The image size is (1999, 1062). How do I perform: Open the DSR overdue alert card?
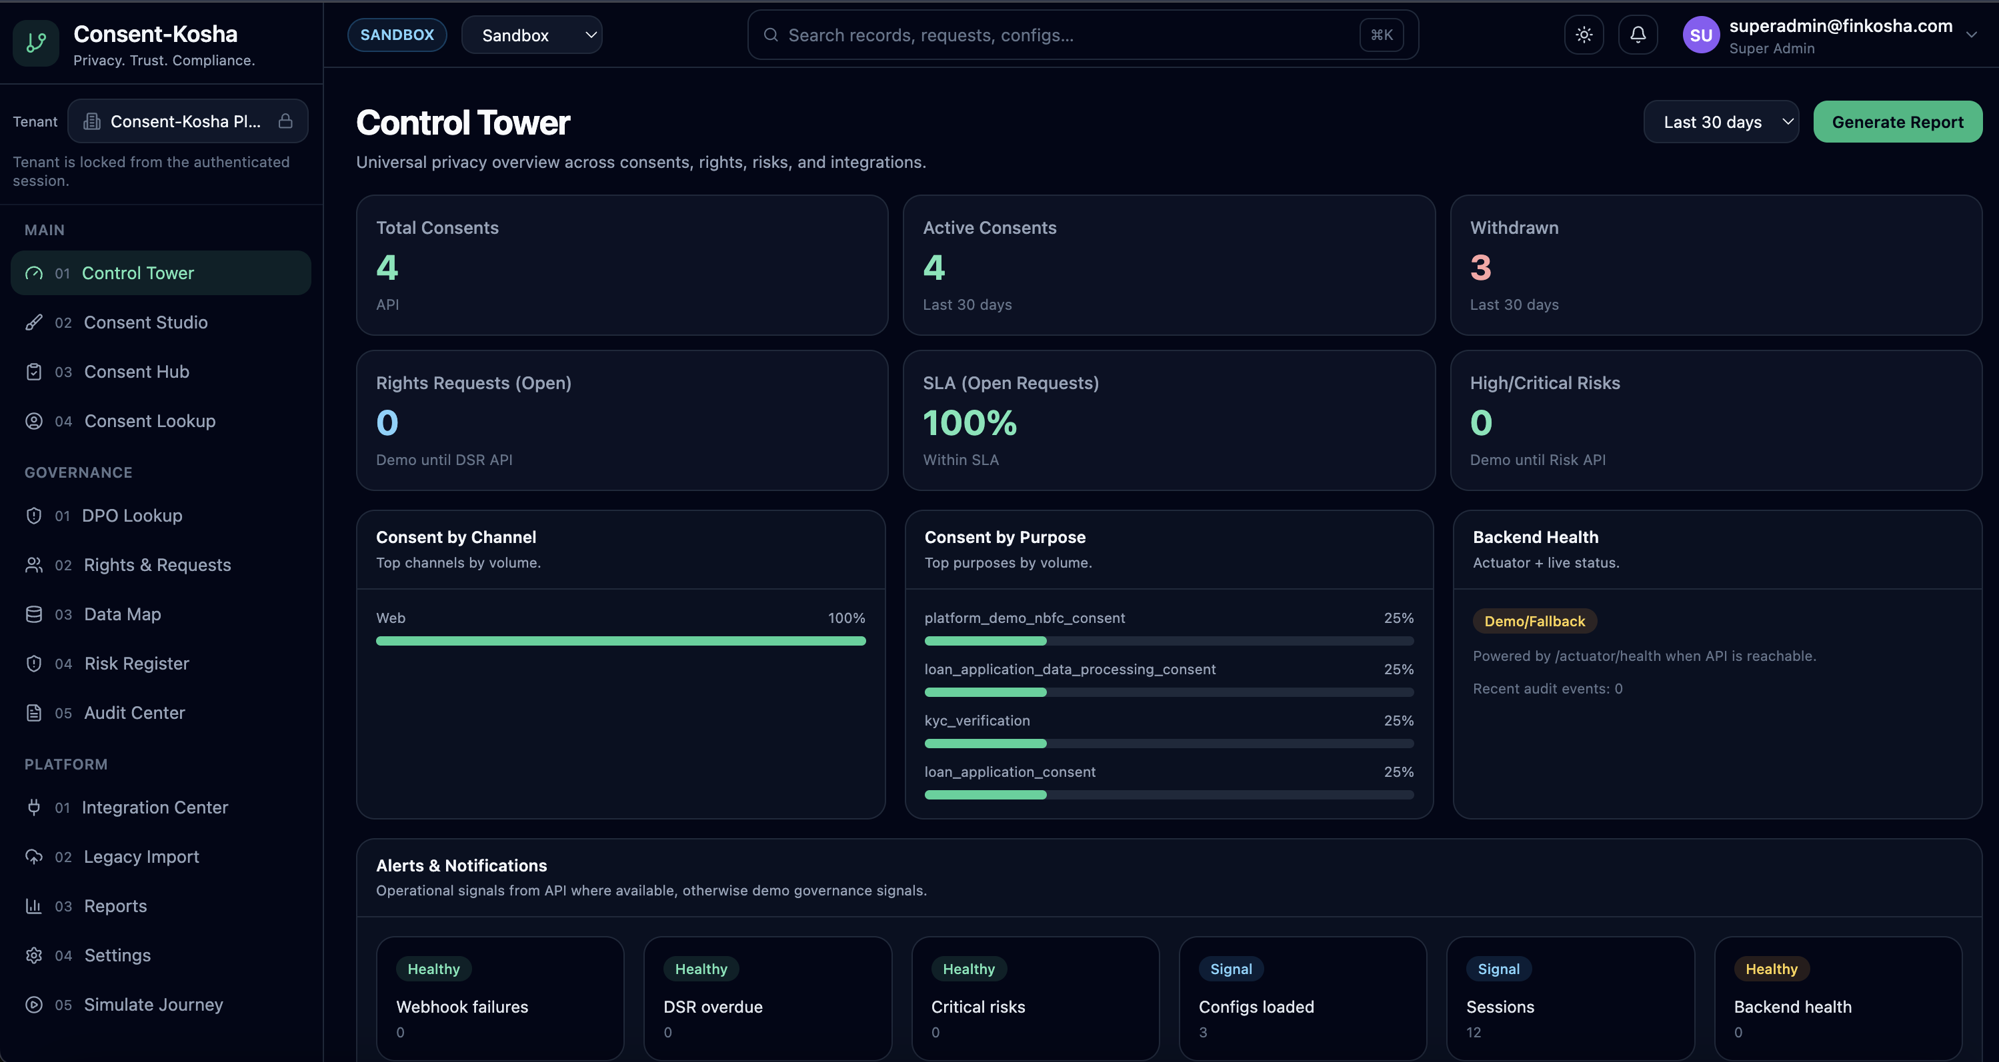coord(767,999)
